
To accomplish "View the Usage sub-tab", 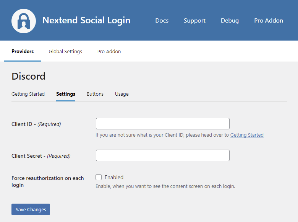I will [x=121, y=94].
